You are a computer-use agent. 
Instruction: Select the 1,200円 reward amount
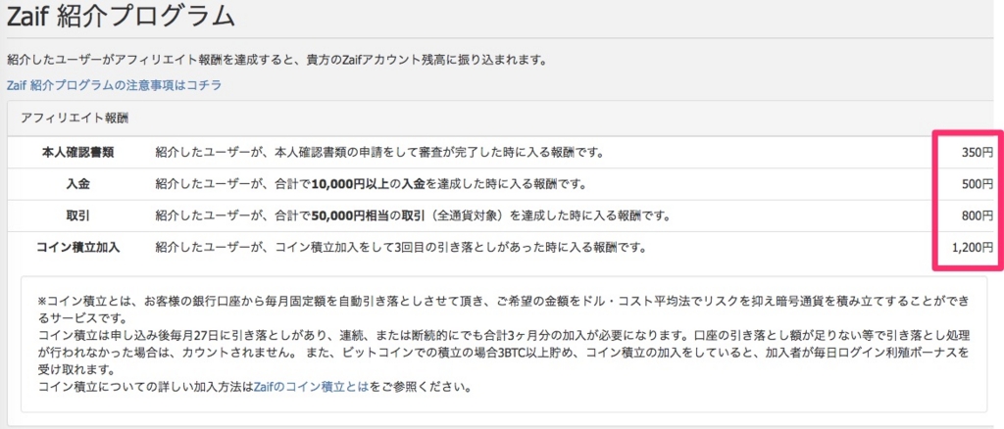973,248
